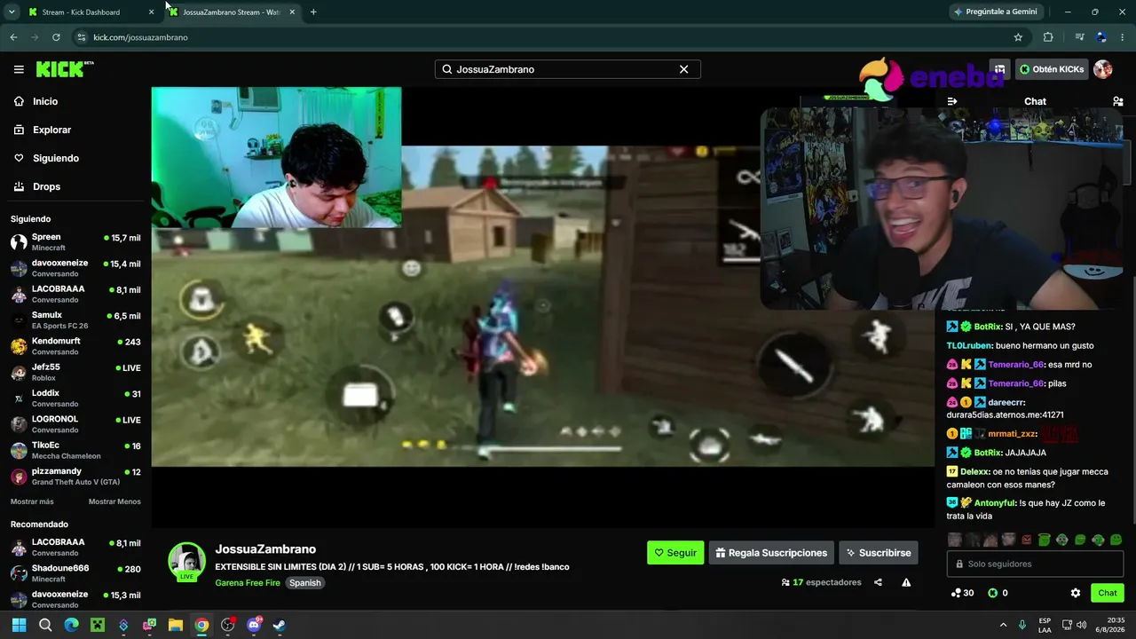The height and width of the screenshot is (639, 1136).
Task: Show hidden system tray icons
Action: (x=1003, y=625)
